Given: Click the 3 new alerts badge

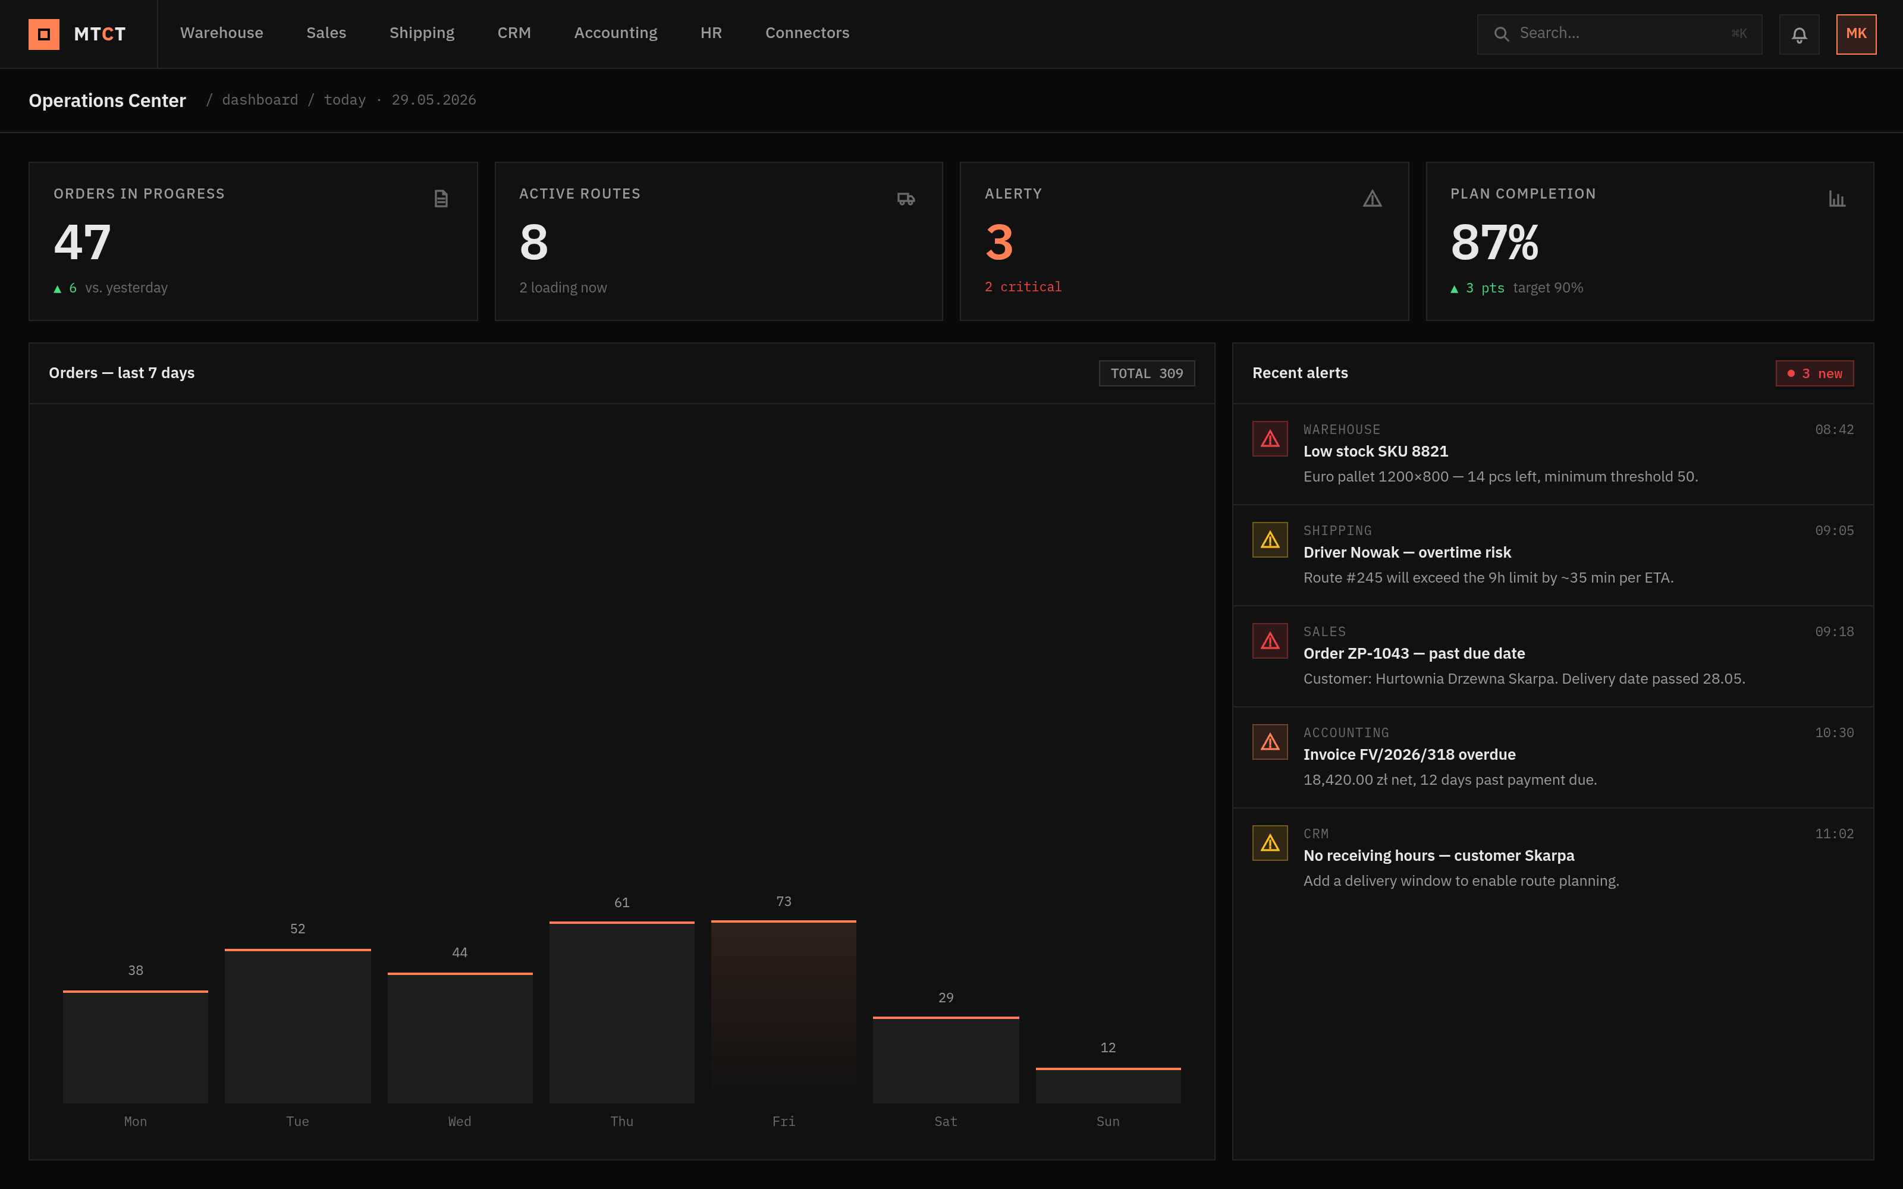Looking at the screenshot, I should (1814, 373).
